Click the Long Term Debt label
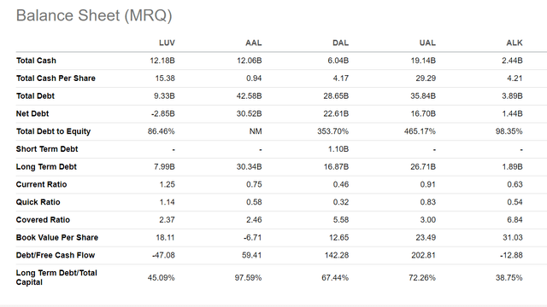547x307 pixels. tap(46, 167)
